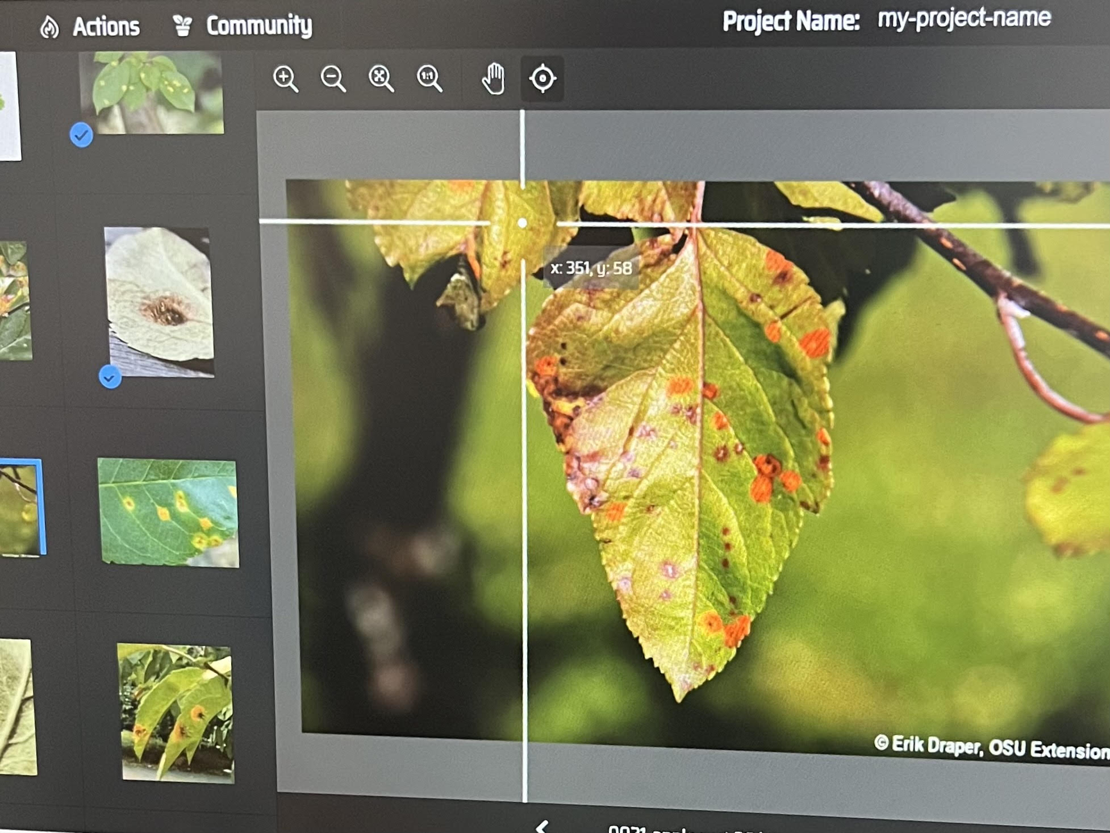Click the blue checkmark on the yellow-spotted leaves thumbnail

click(81, 135)
